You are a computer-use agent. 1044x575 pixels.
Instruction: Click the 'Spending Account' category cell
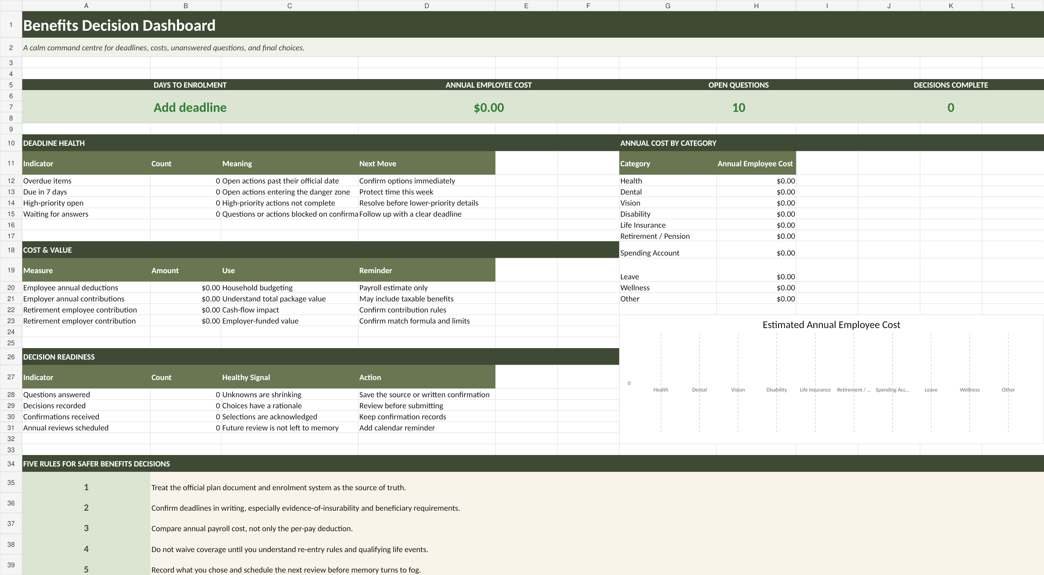coord(668,250)
